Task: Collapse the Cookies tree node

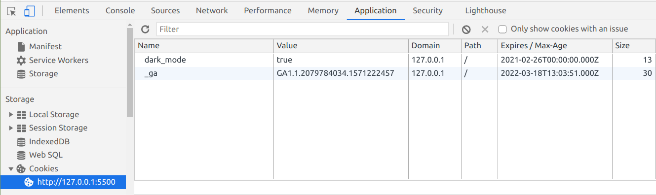Action: coord(11,168)
